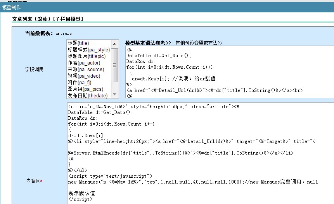Select 图片组(pa_pics) in field list
This screenshot has width=334, height=204.
[85, 89]
